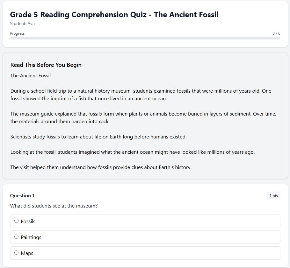Viewport: 290px width, 268px height.
Task: Select the Paintings answer option
Action: coord(16,236)
